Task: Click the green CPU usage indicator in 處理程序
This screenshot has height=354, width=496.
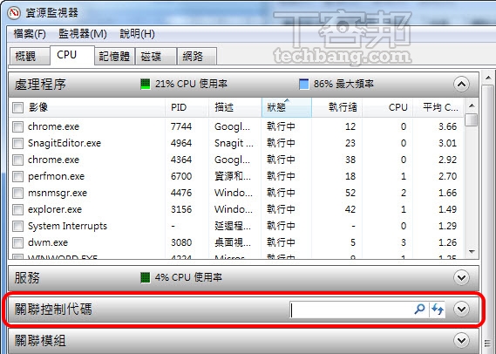Action: click(x=146, y=85)
